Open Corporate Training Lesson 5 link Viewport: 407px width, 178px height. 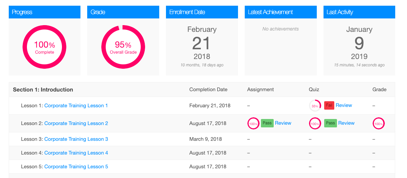[76, 167]
